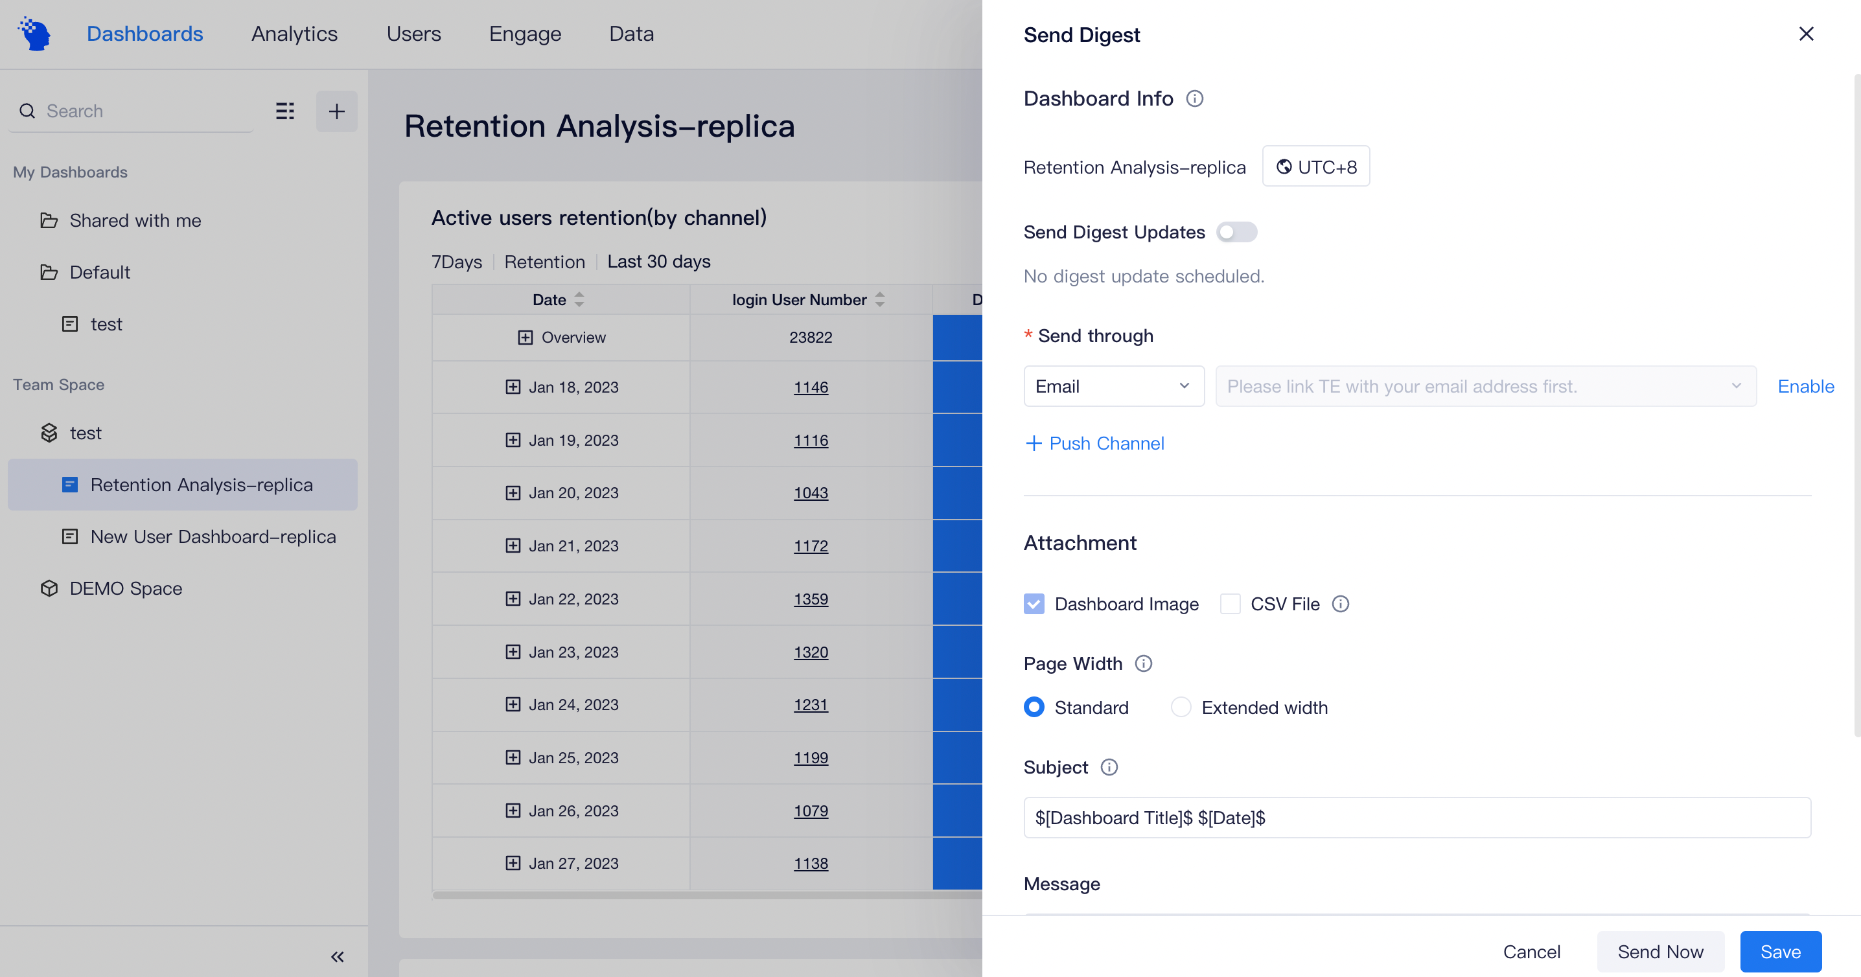
Task: Click the 1359 login user number
Action: pos(811,599)
